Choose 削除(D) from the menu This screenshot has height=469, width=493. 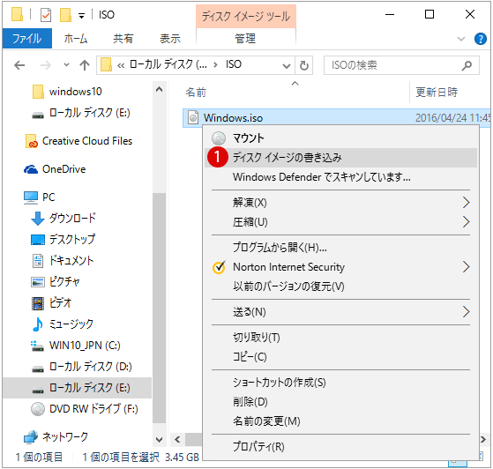coord(340,402)
